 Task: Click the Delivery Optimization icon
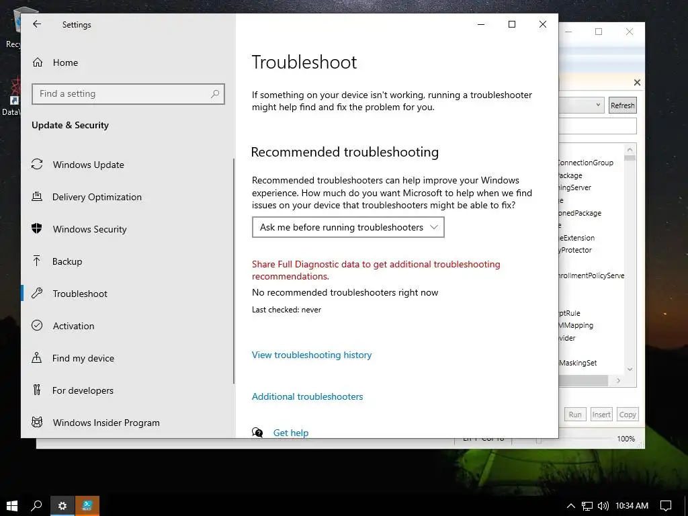pyautogui.click(x=37, y=197)
